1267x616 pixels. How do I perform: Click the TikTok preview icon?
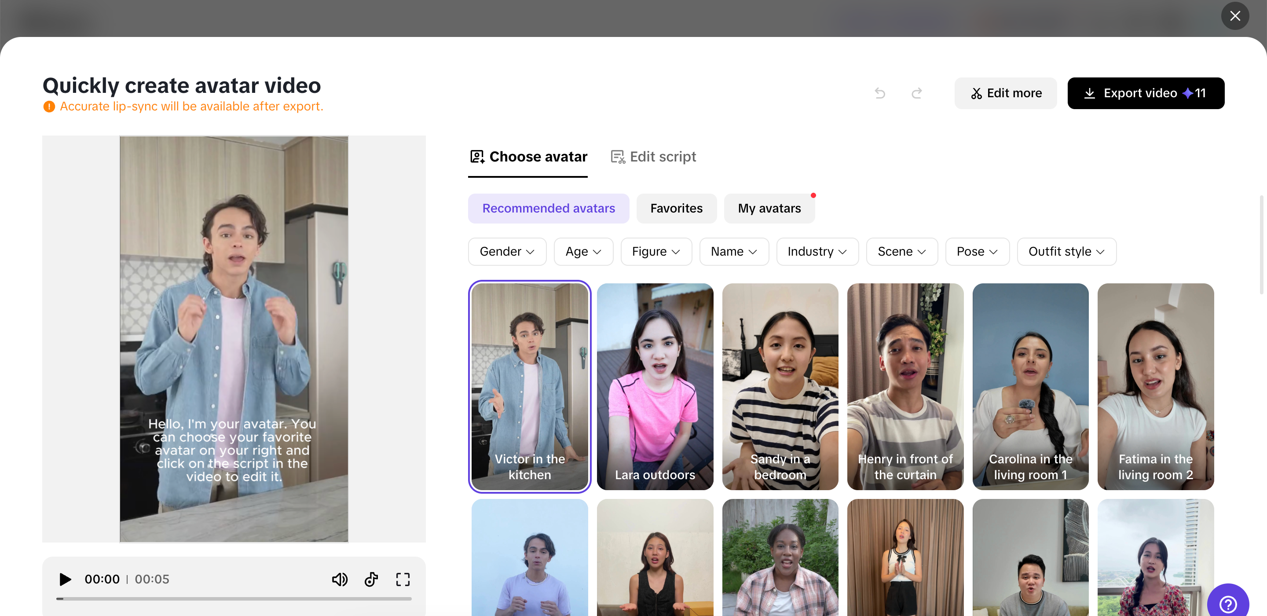371,579
